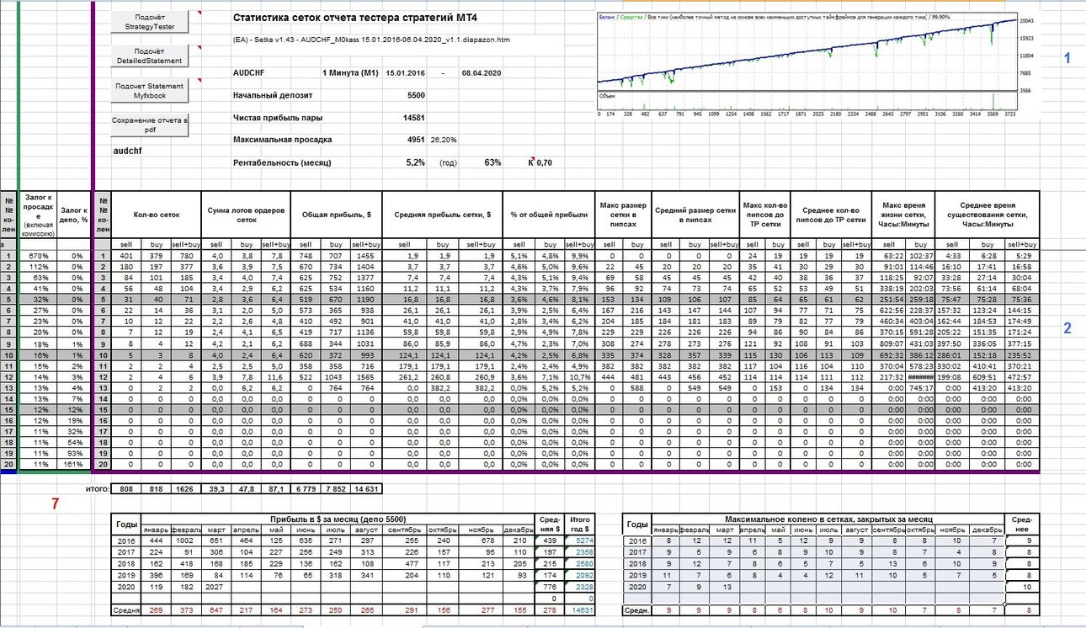Click the Чистая прибыль пары label

278,118
